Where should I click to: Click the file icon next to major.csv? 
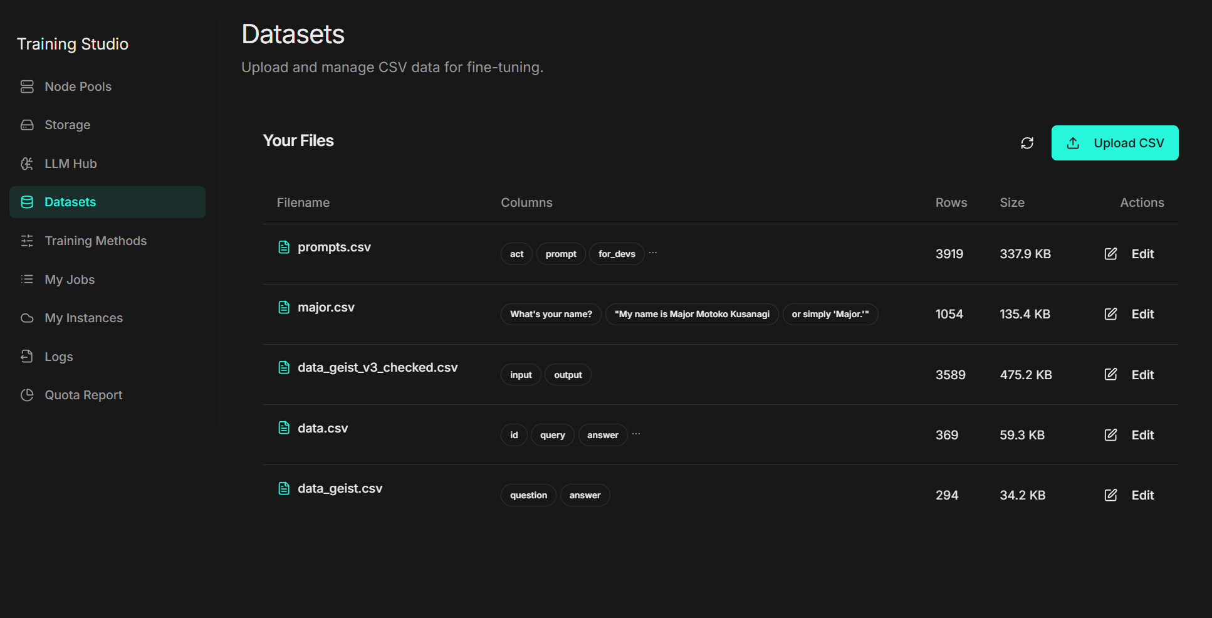point(283,307)
